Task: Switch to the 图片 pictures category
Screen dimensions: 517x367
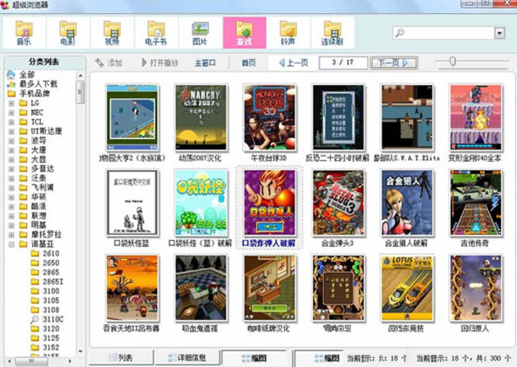Action: click(200, 33)
